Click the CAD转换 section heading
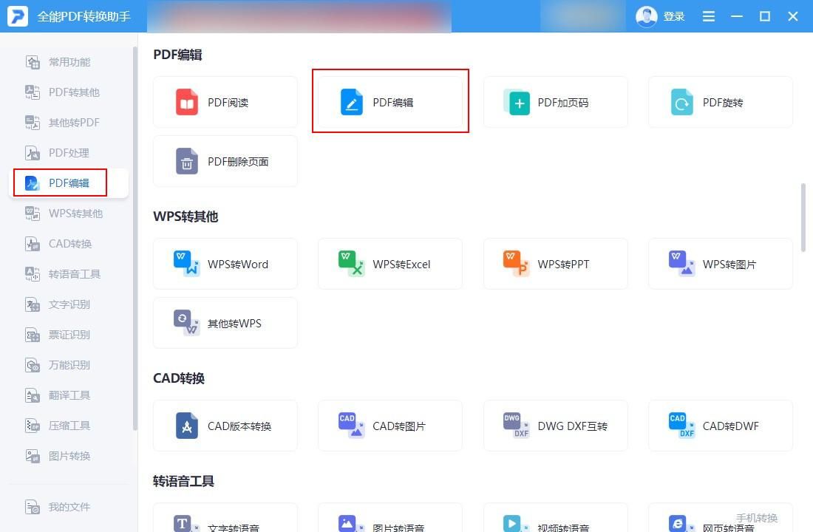This screenshot has width=813, height=532. click(x=178, y=378)
